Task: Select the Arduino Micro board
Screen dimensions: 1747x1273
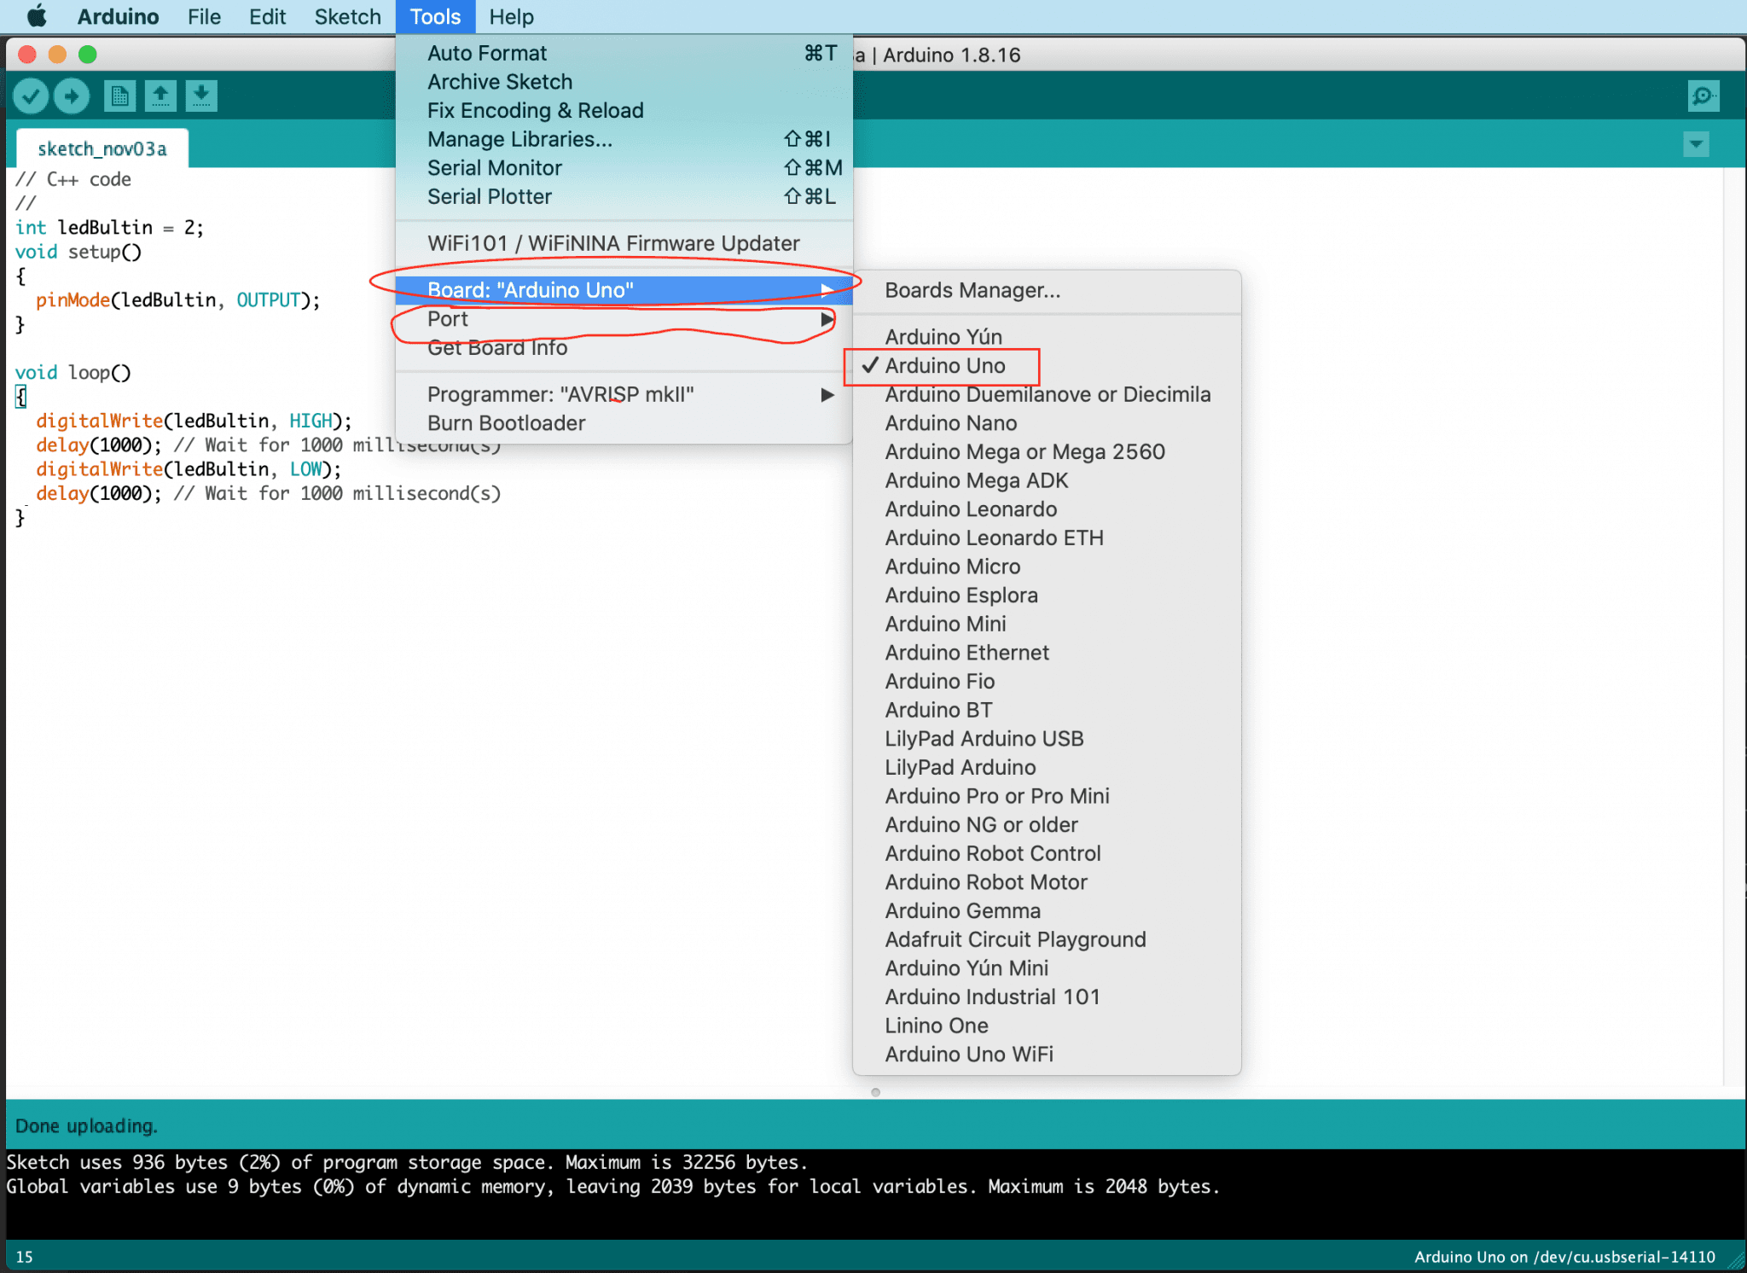Action: pos(1047,567)
